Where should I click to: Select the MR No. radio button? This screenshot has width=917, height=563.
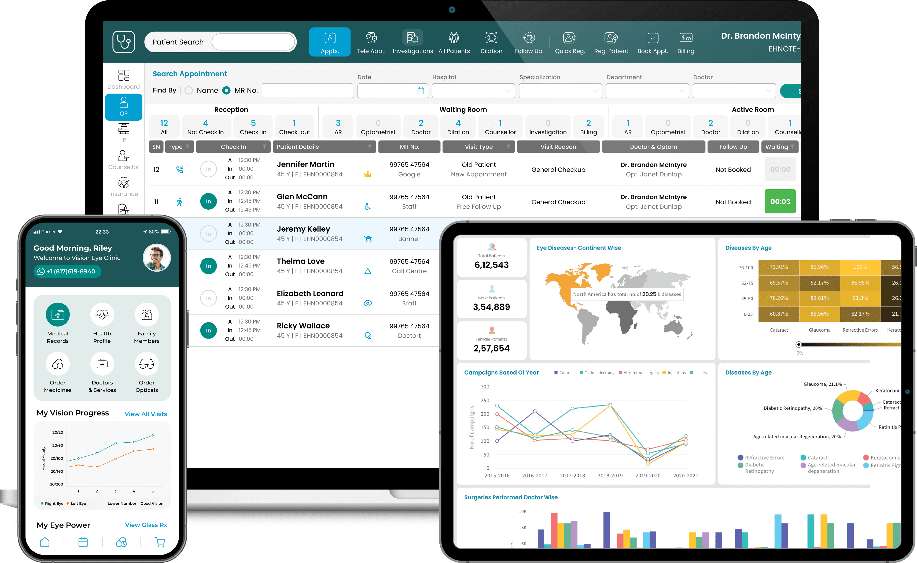(226, 90)
